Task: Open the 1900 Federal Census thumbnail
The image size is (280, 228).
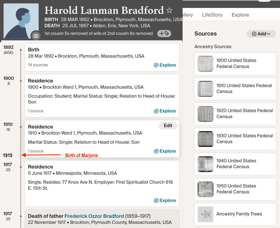Action: point(206,64)
